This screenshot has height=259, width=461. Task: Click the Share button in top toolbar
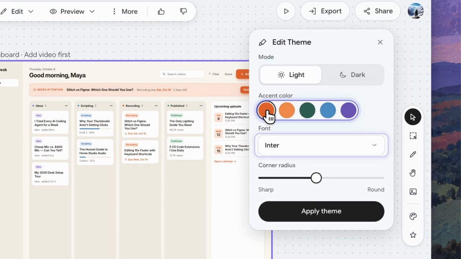[x=378, y=11]
